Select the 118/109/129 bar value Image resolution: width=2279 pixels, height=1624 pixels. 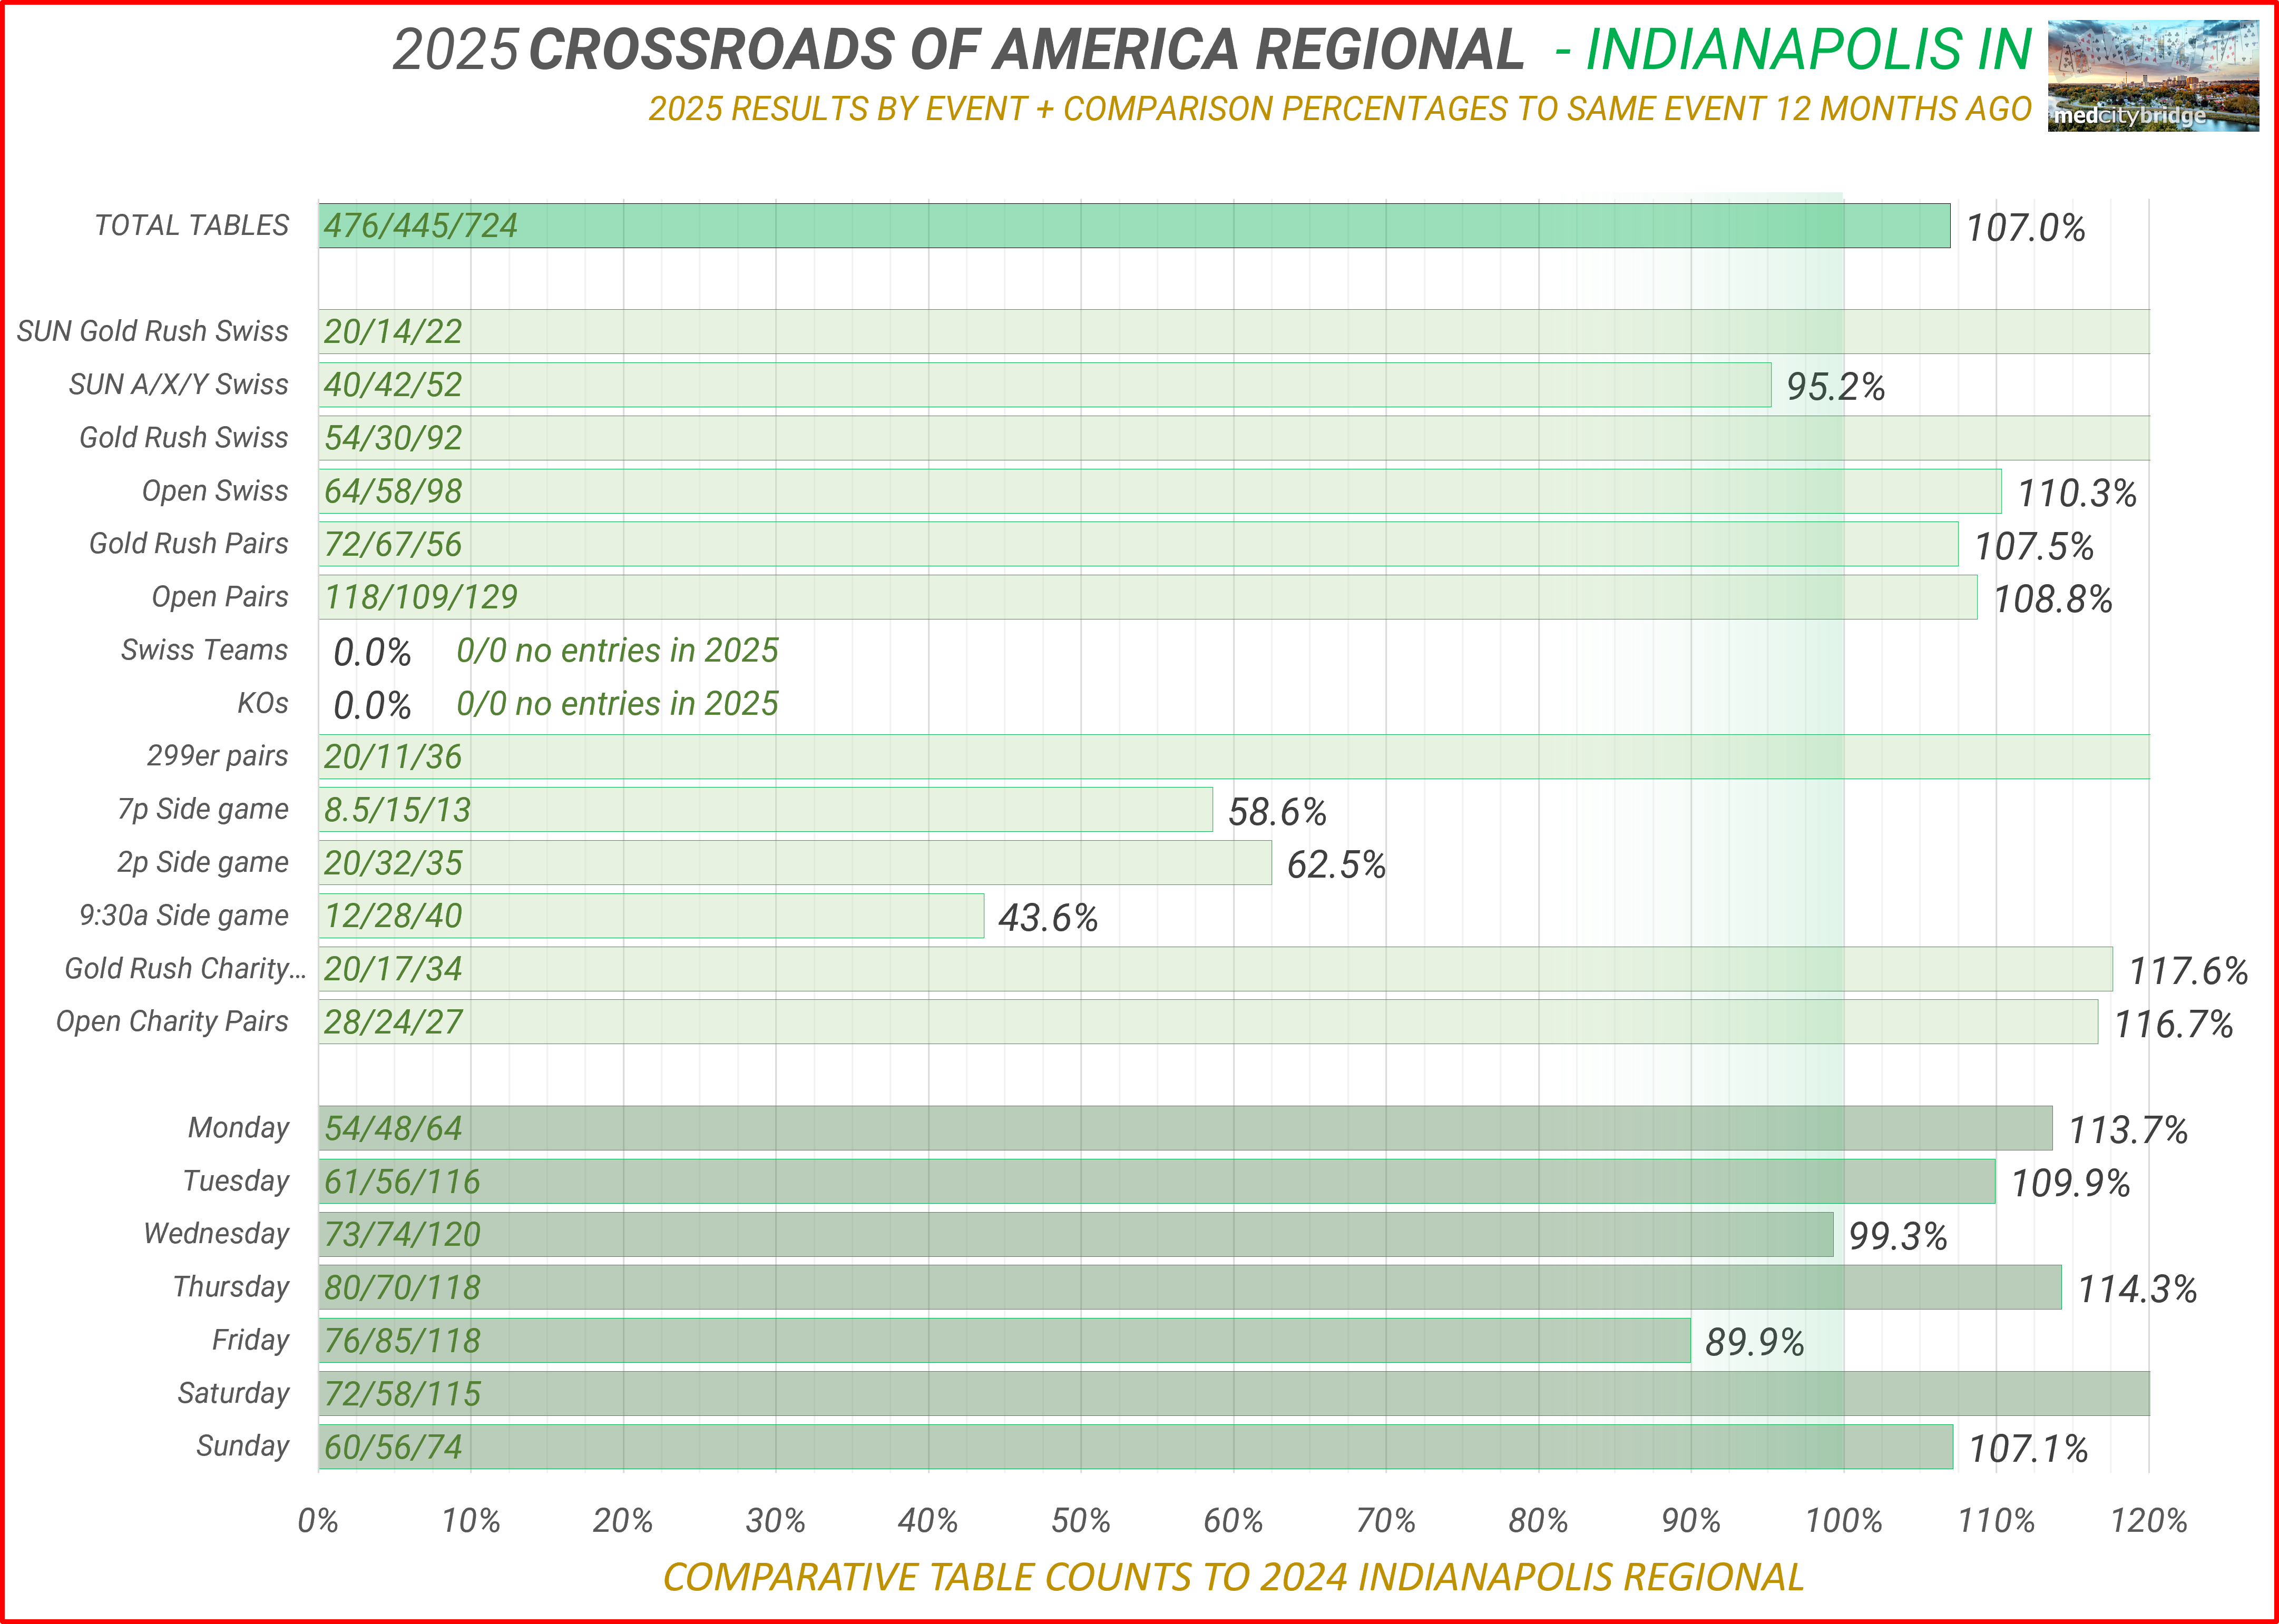pos(420,598)
